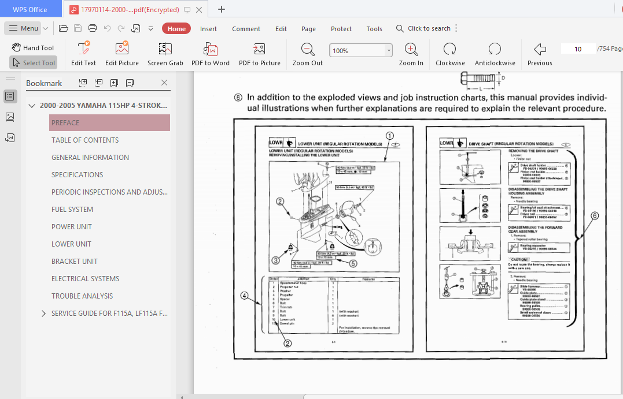623x399 pixels.
Task: Open the zoom percentage dropdown arrow
Action: tap(389, 50)
